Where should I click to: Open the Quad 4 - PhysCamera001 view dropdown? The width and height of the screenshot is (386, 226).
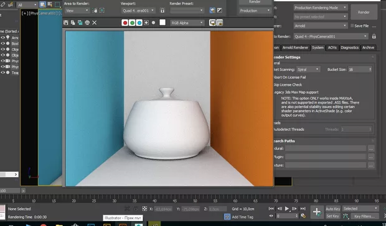coord(331,36)
